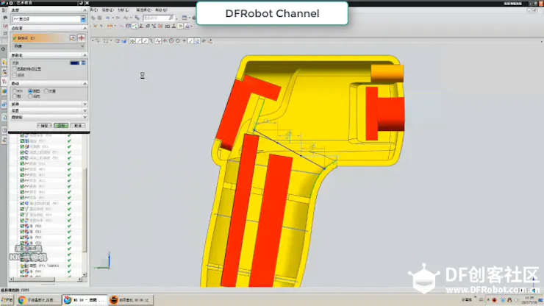
Task: Click into the Degree value field
Action: (74, 63)
